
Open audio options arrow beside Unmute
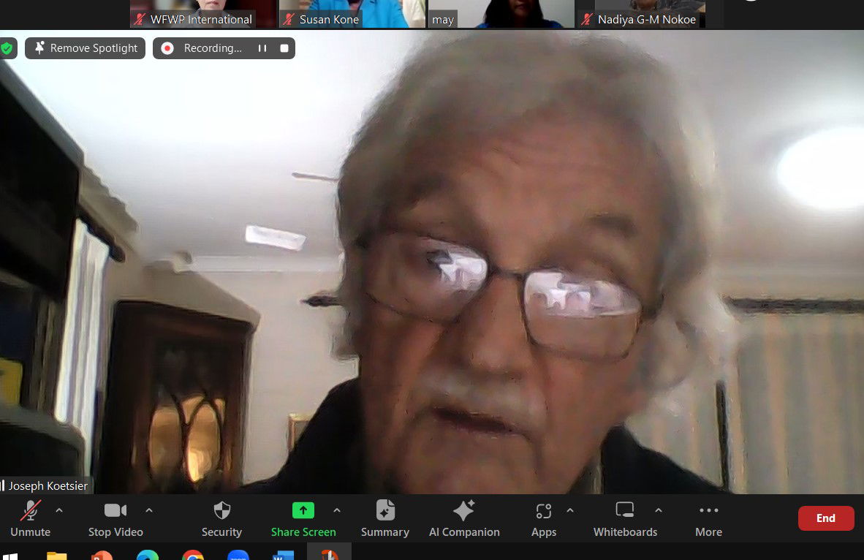pos(59,511)
